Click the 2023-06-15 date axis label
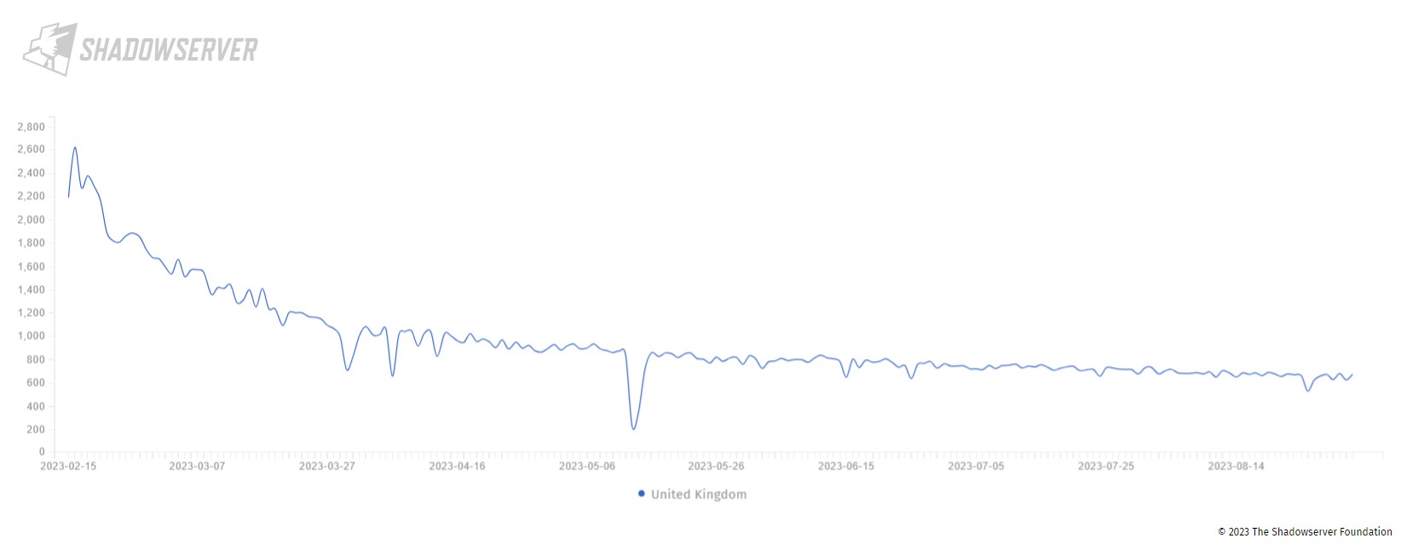Image resolution: width=1401 pixels, height=544 pixels. tap(845, 467)
